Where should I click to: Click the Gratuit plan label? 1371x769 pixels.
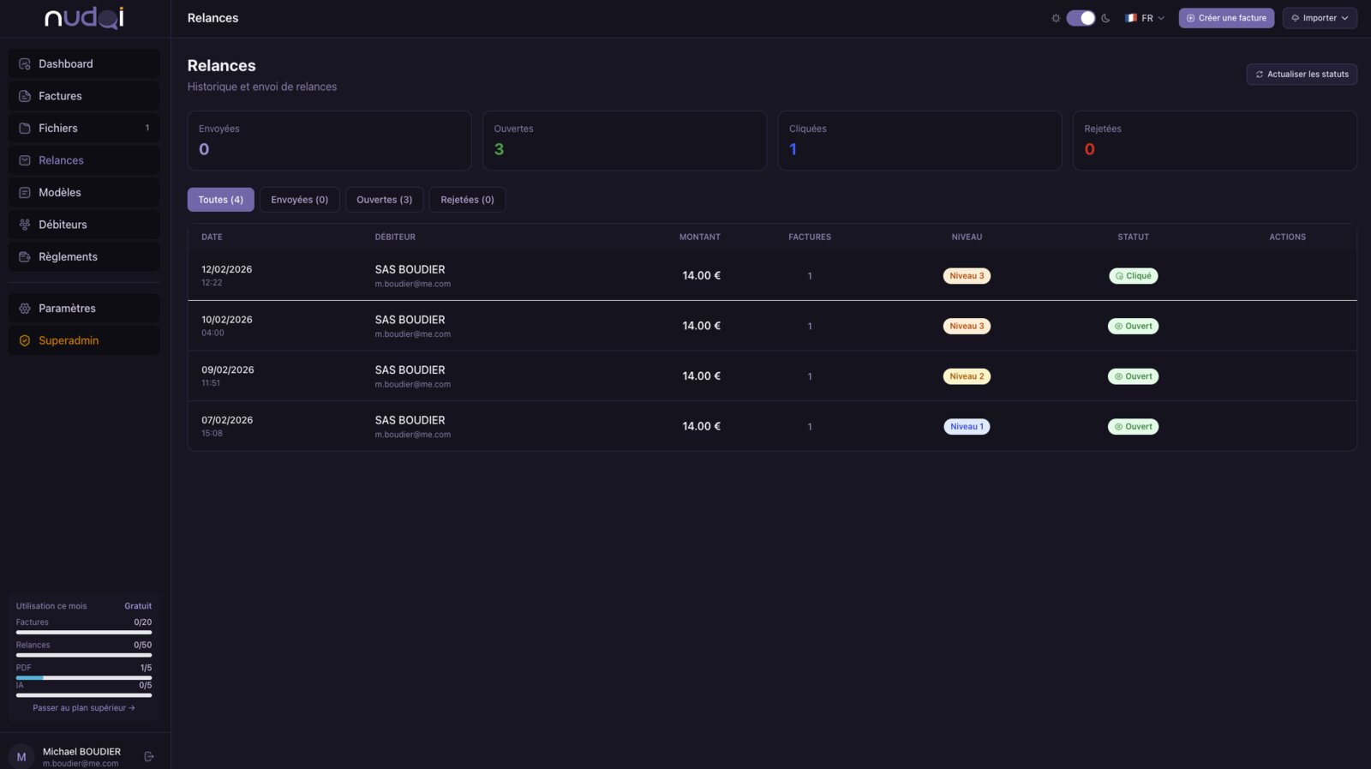coord(138,606)
